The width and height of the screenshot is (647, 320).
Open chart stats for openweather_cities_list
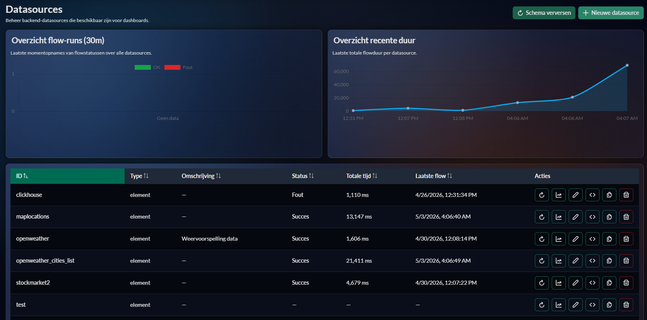coord(559,261)
